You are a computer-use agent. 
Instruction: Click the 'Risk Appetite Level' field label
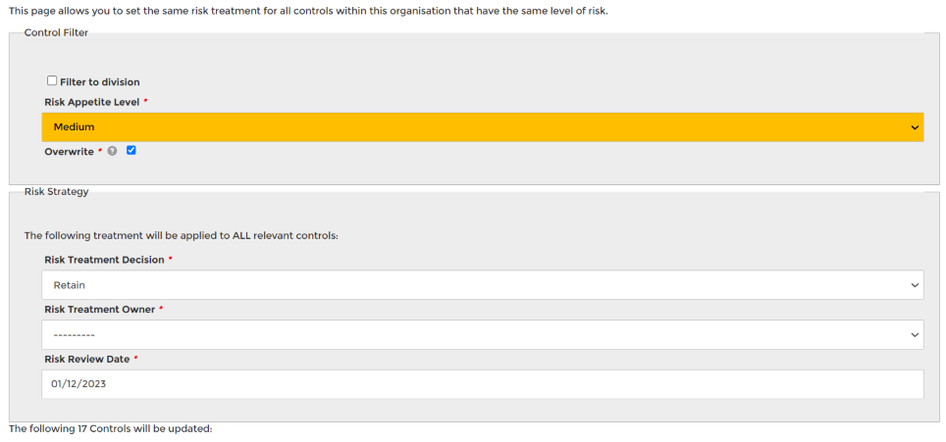click(x=92, y=102)
